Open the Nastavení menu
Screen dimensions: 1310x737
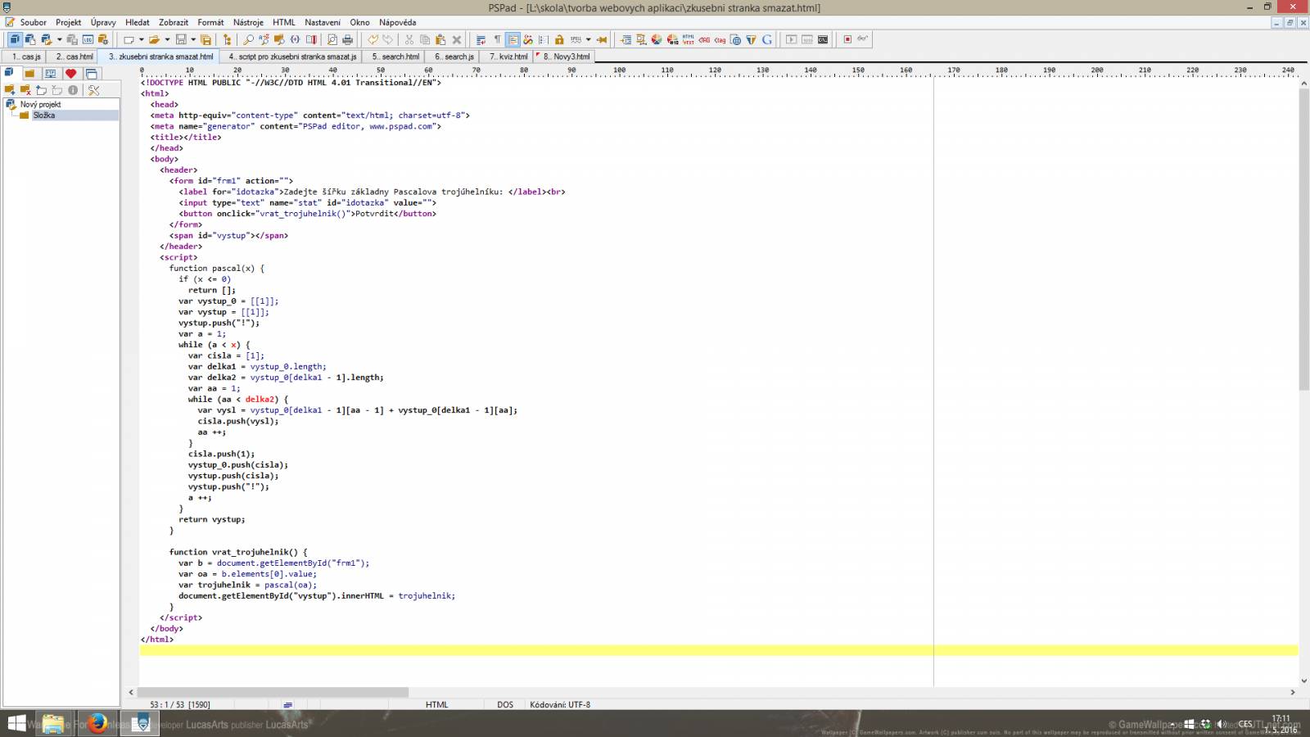click(323, 22)
